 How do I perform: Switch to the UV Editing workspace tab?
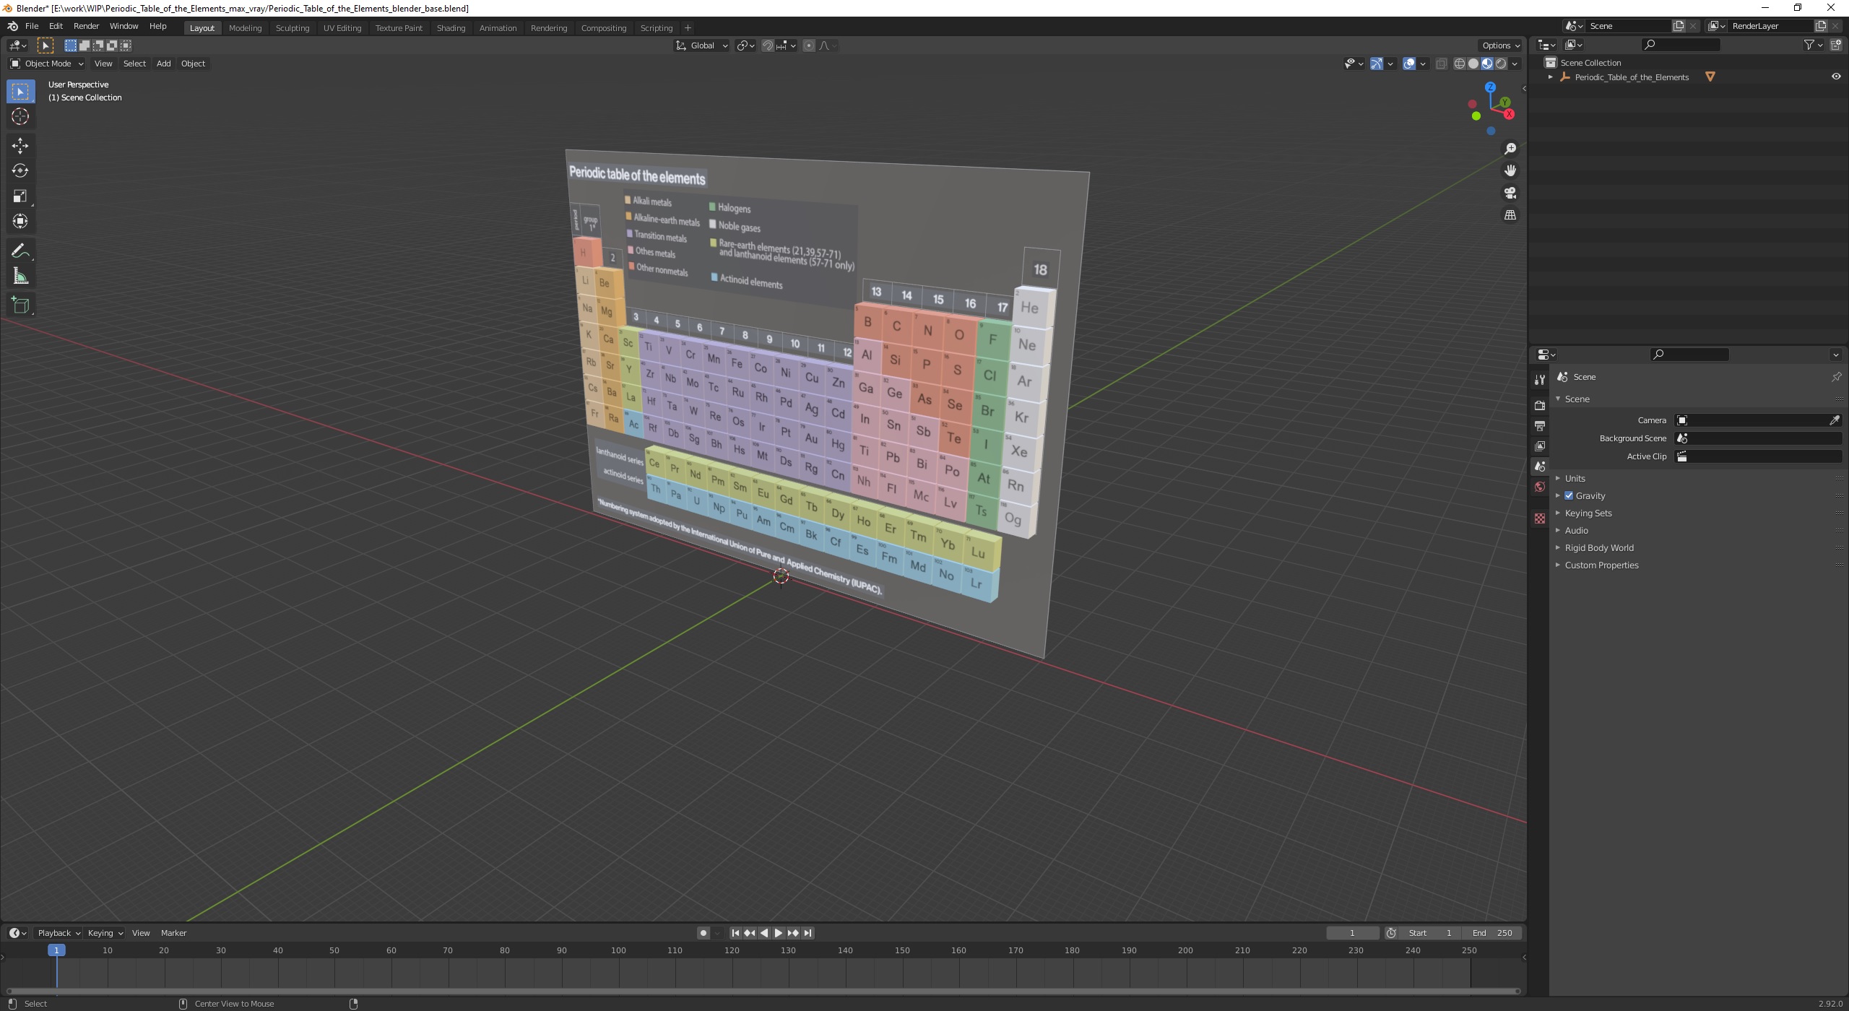coord(342,27)
